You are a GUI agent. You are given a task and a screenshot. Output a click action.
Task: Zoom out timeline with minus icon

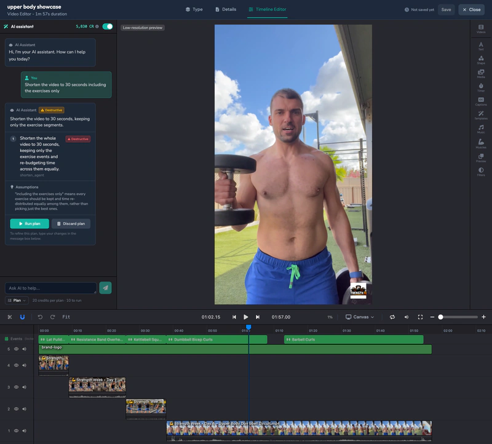click(432, 317)
